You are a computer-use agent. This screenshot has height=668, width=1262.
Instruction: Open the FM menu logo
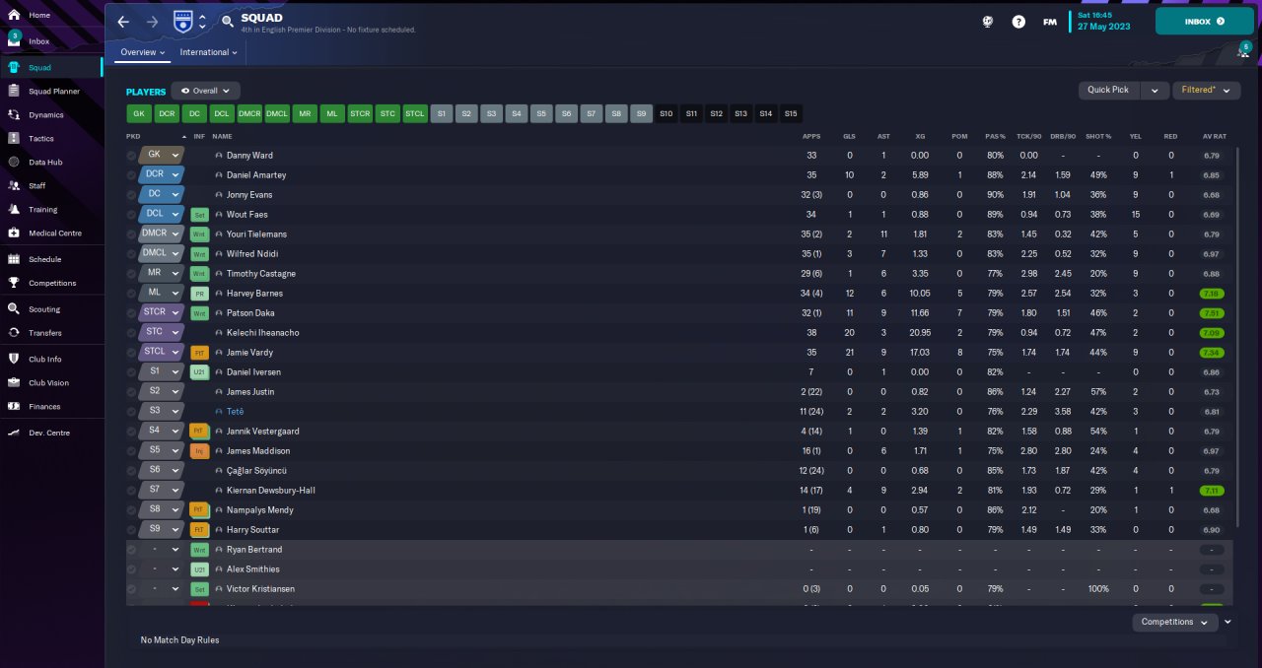pyautogui.click(x=1049, y=21)
